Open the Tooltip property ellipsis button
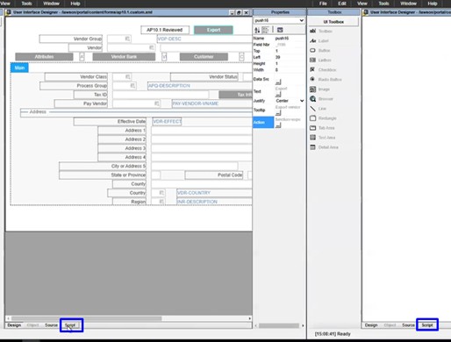 (x=278, y=113)
